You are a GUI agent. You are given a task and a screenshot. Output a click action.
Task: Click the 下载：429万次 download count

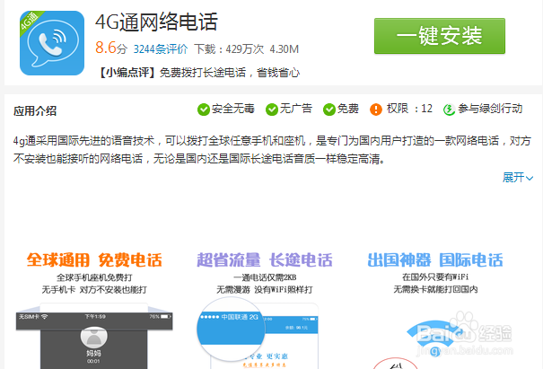pos(229,48)
